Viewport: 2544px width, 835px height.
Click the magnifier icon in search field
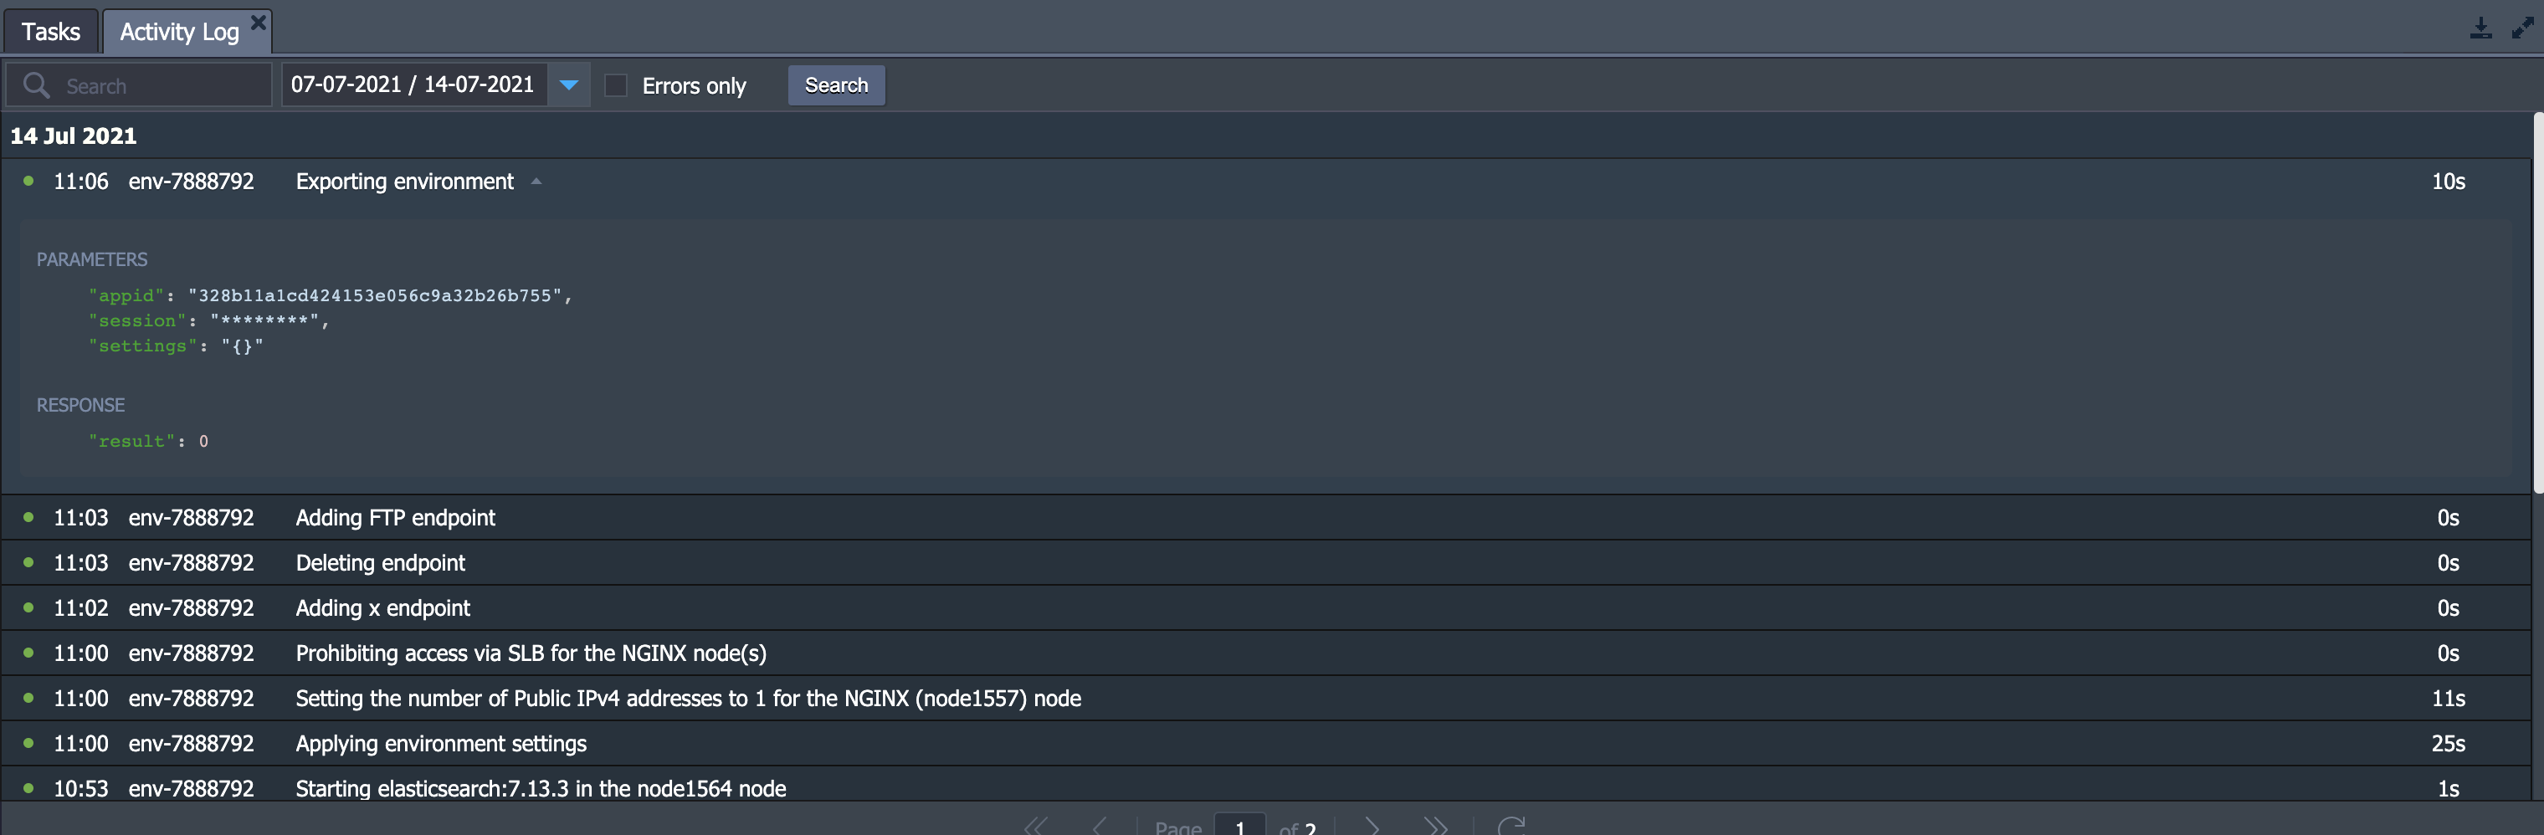35,85
